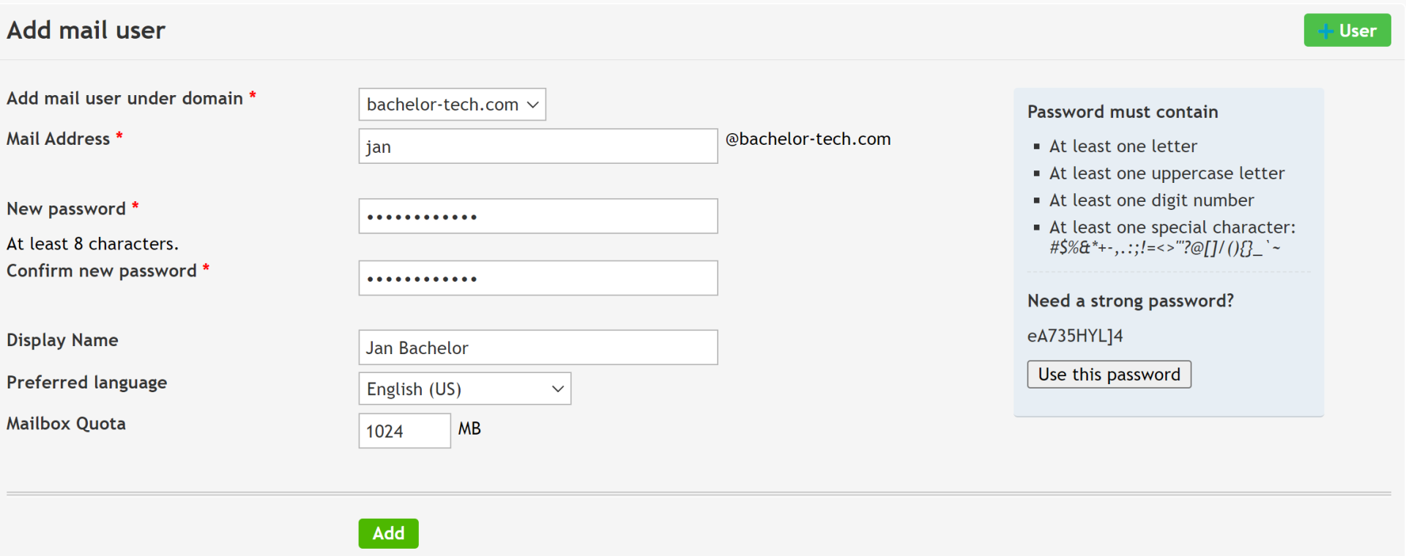1406x556 pixels.
Task: Select the Mailbox Quota value 1024
Action: click(404, 430)
